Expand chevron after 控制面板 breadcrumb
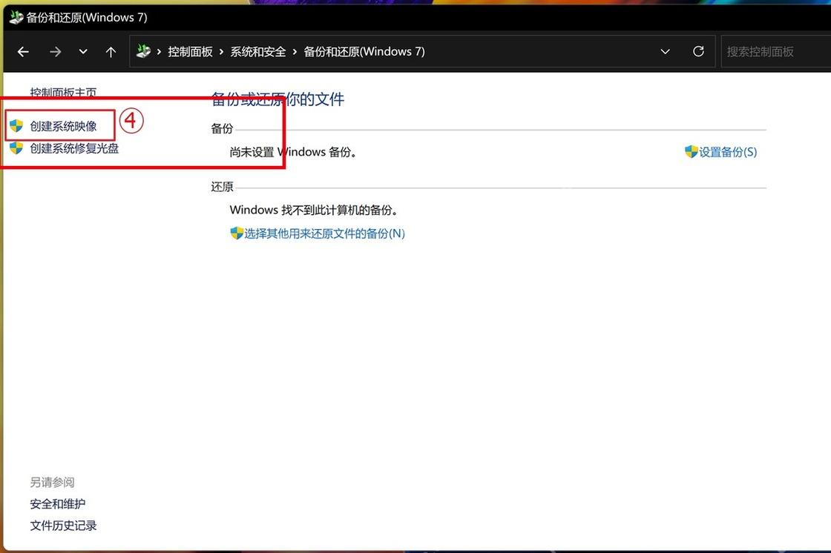 221,52
